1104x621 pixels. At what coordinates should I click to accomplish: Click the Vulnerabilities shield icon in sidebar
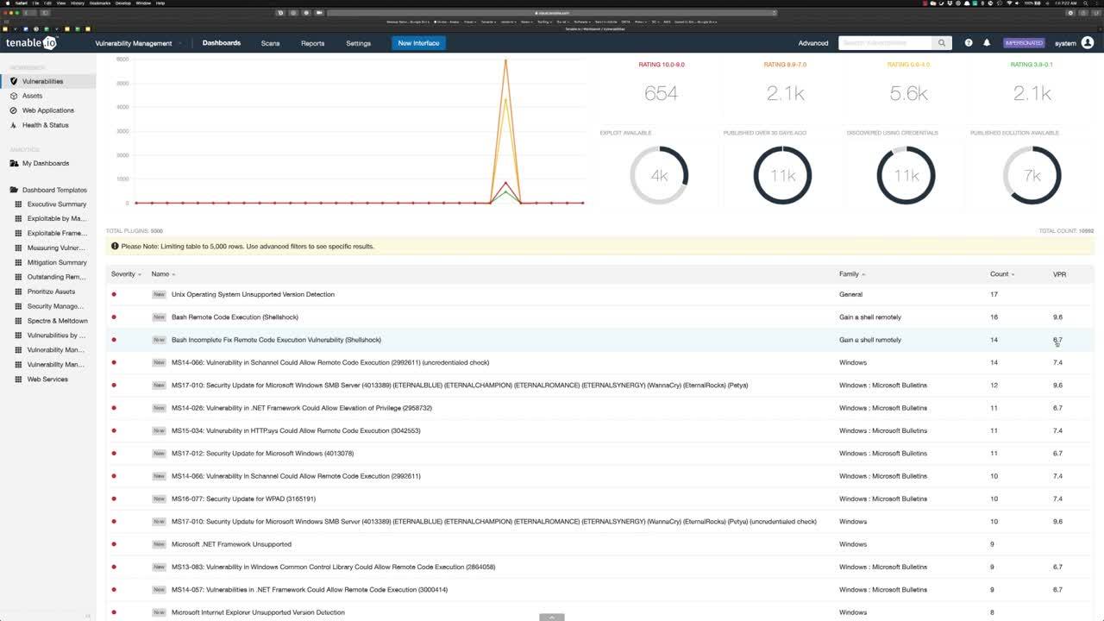(x=14, y=81)
